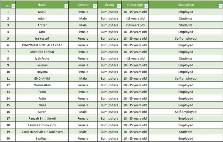Viewport: 223px width, 142px height.
Task: Select Izzh Frsha's <18 years old cell
Action: (x=135, y=58)
